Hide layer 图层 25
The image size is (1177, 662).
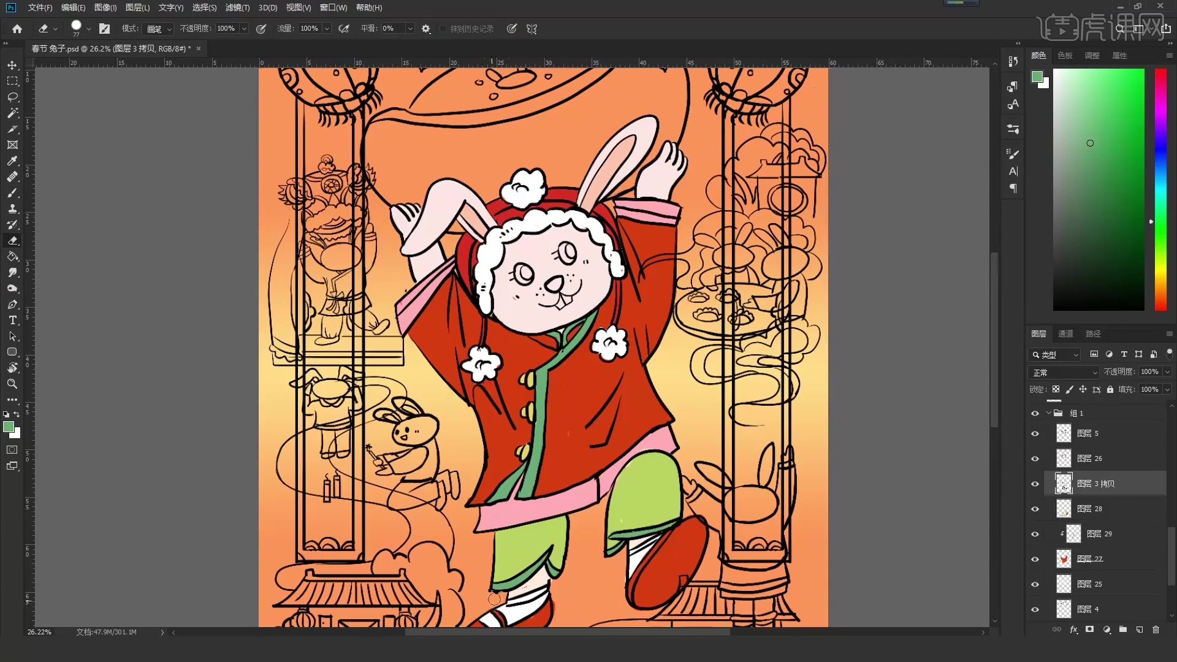1035,584
